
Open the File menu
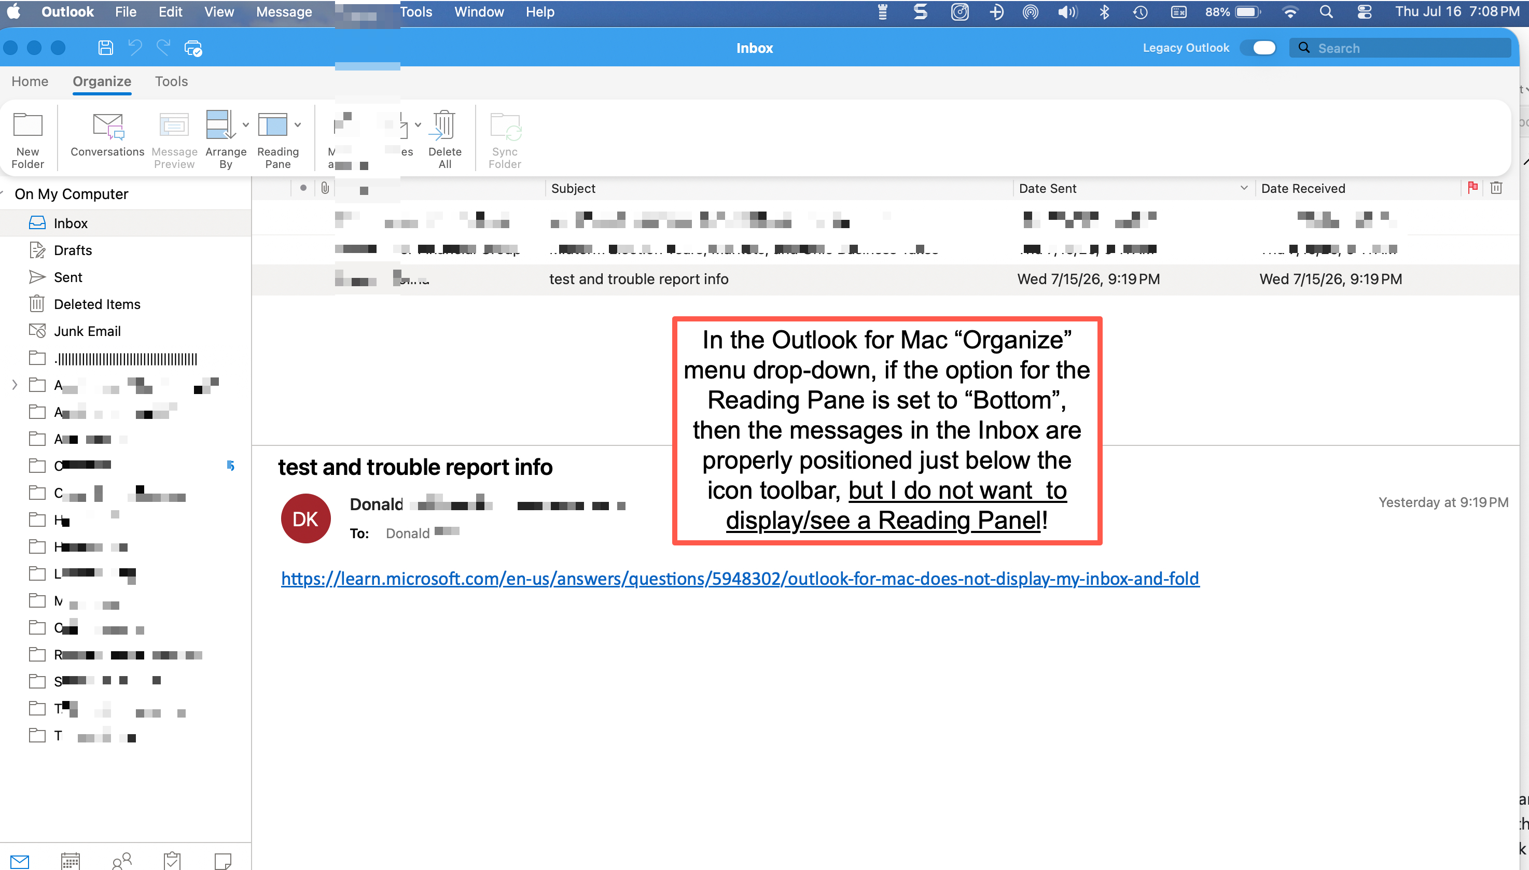pos(126,12)
